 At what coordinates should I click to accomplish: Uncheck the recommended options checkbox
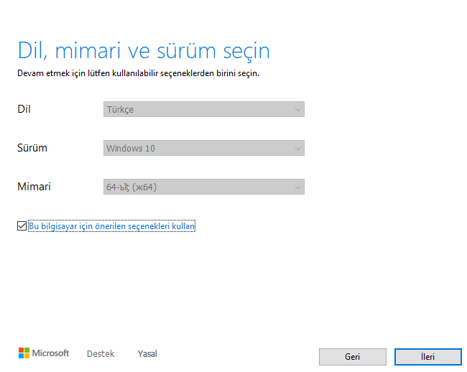click(x=22, y=226)
